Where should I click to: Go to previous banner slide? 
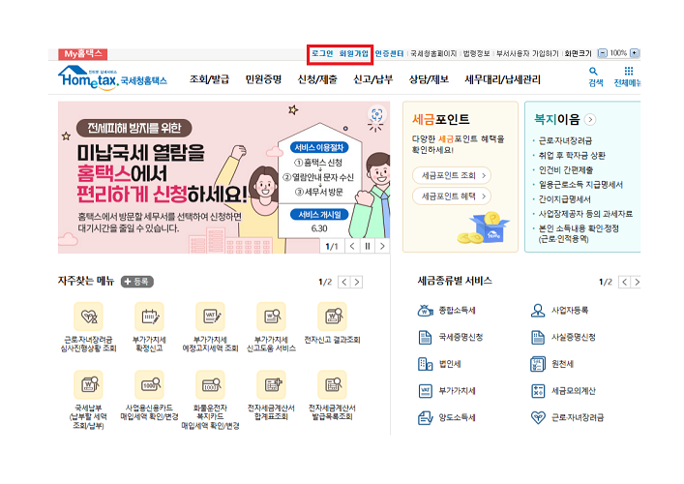click(x=352, y=246)
